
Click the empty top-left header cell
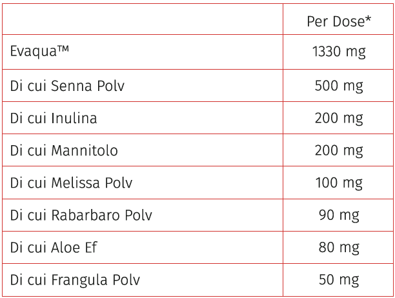coord(142,19)
